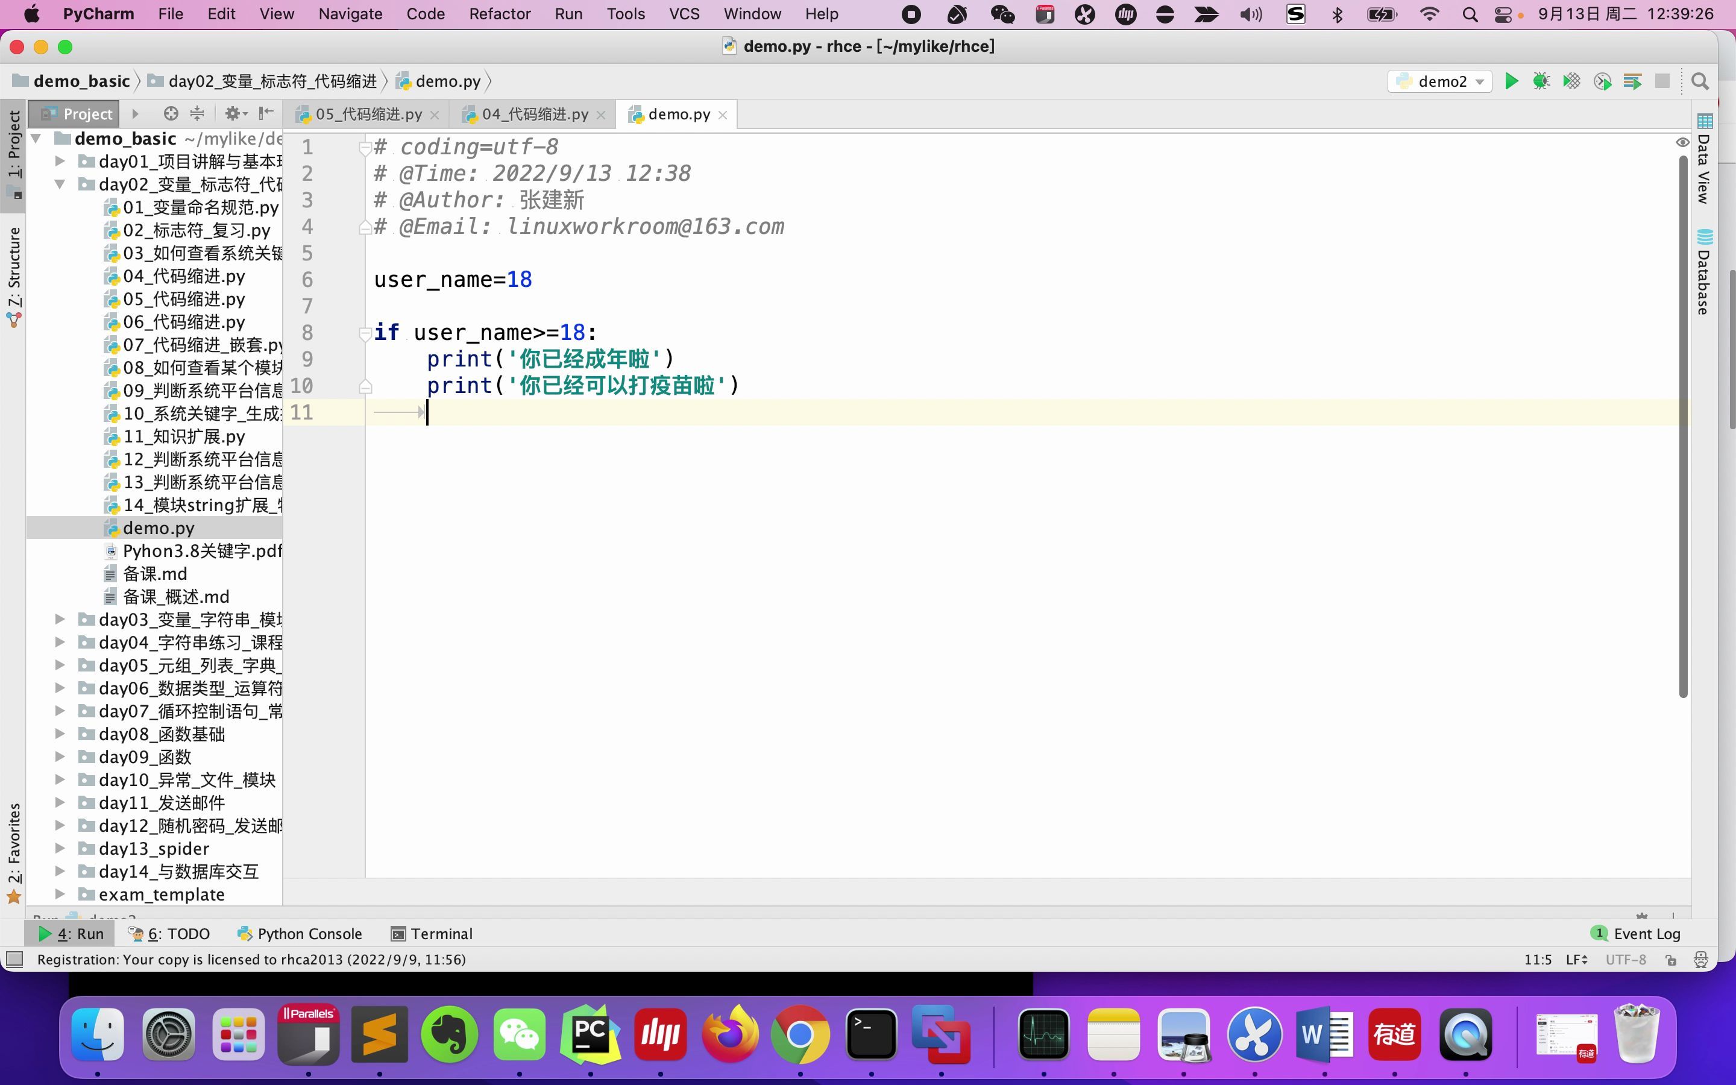Screen dimensions: 1736x1085
Task: Open Project panel settings gear
Action: (235, 113)
